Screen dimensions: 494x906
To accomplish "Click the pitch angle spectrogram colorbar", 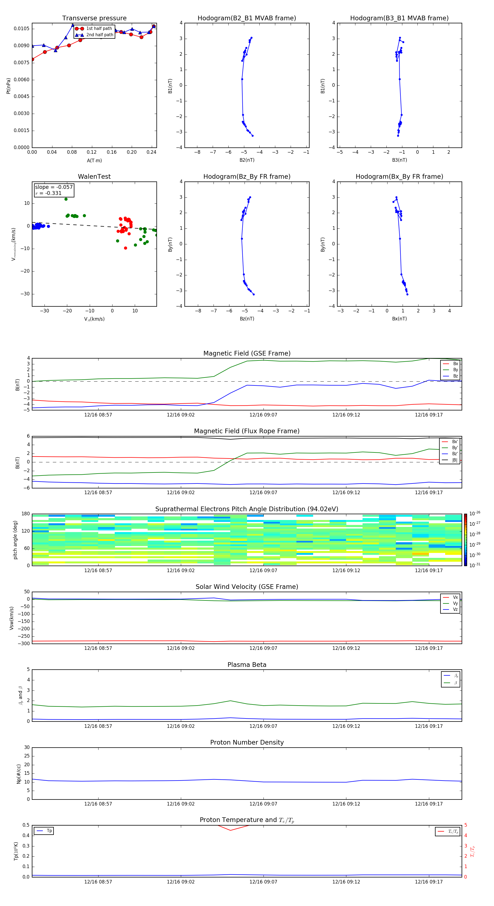I will [x=465, y=540].
